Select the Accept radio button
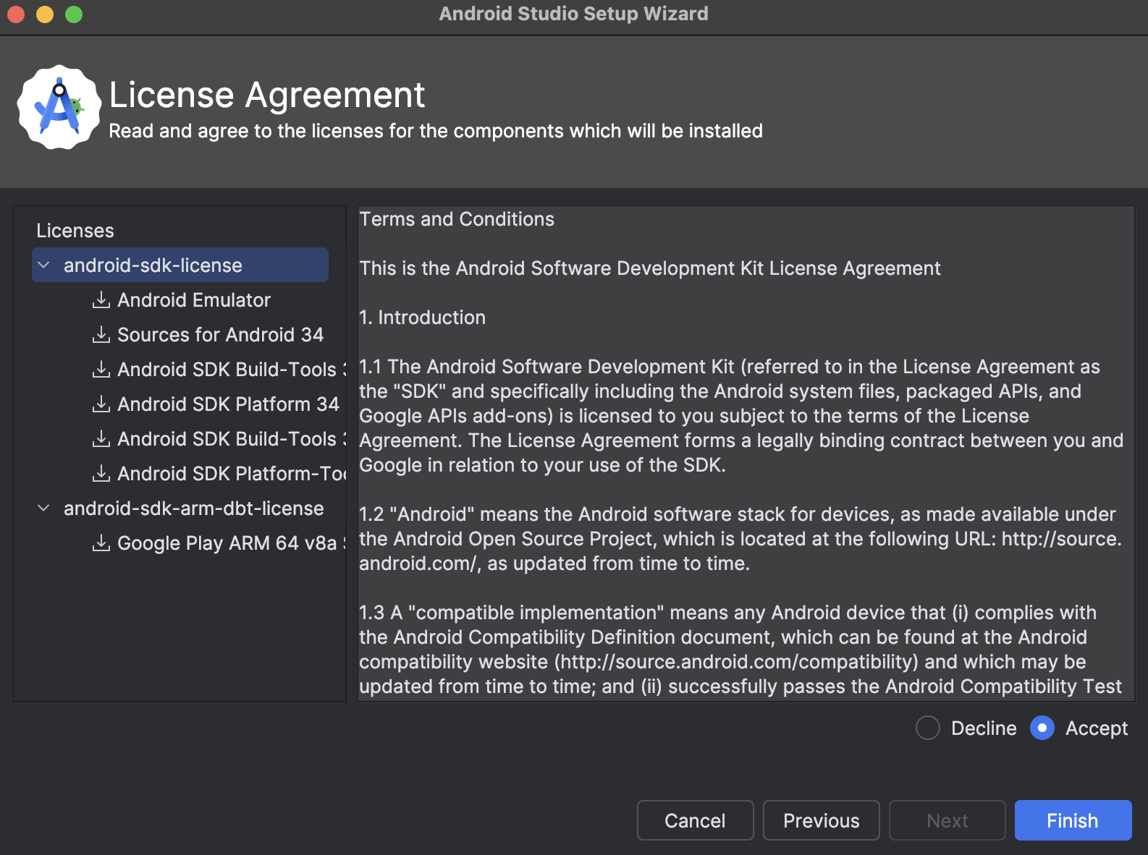This screenshot has height=855, width=1148. click(x=1042, y=728)
